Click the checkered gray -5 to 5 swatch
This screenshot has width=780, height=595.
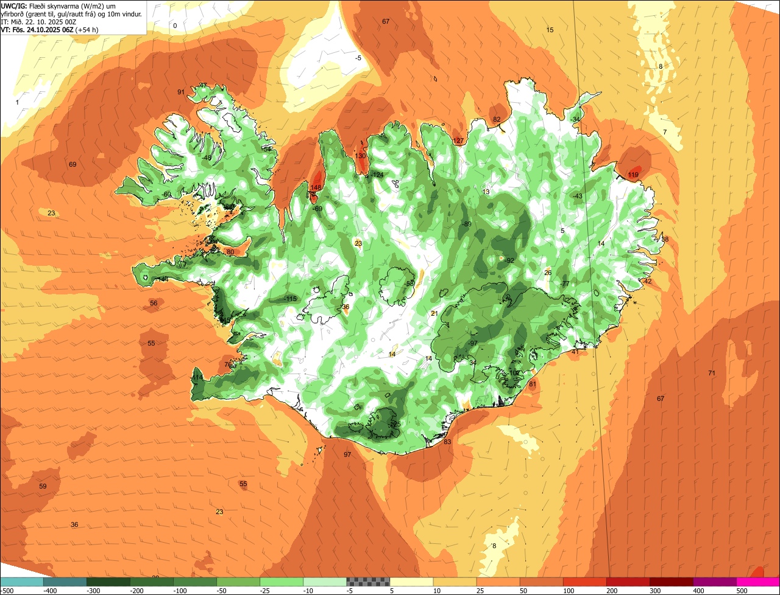(x=367, y=582)
